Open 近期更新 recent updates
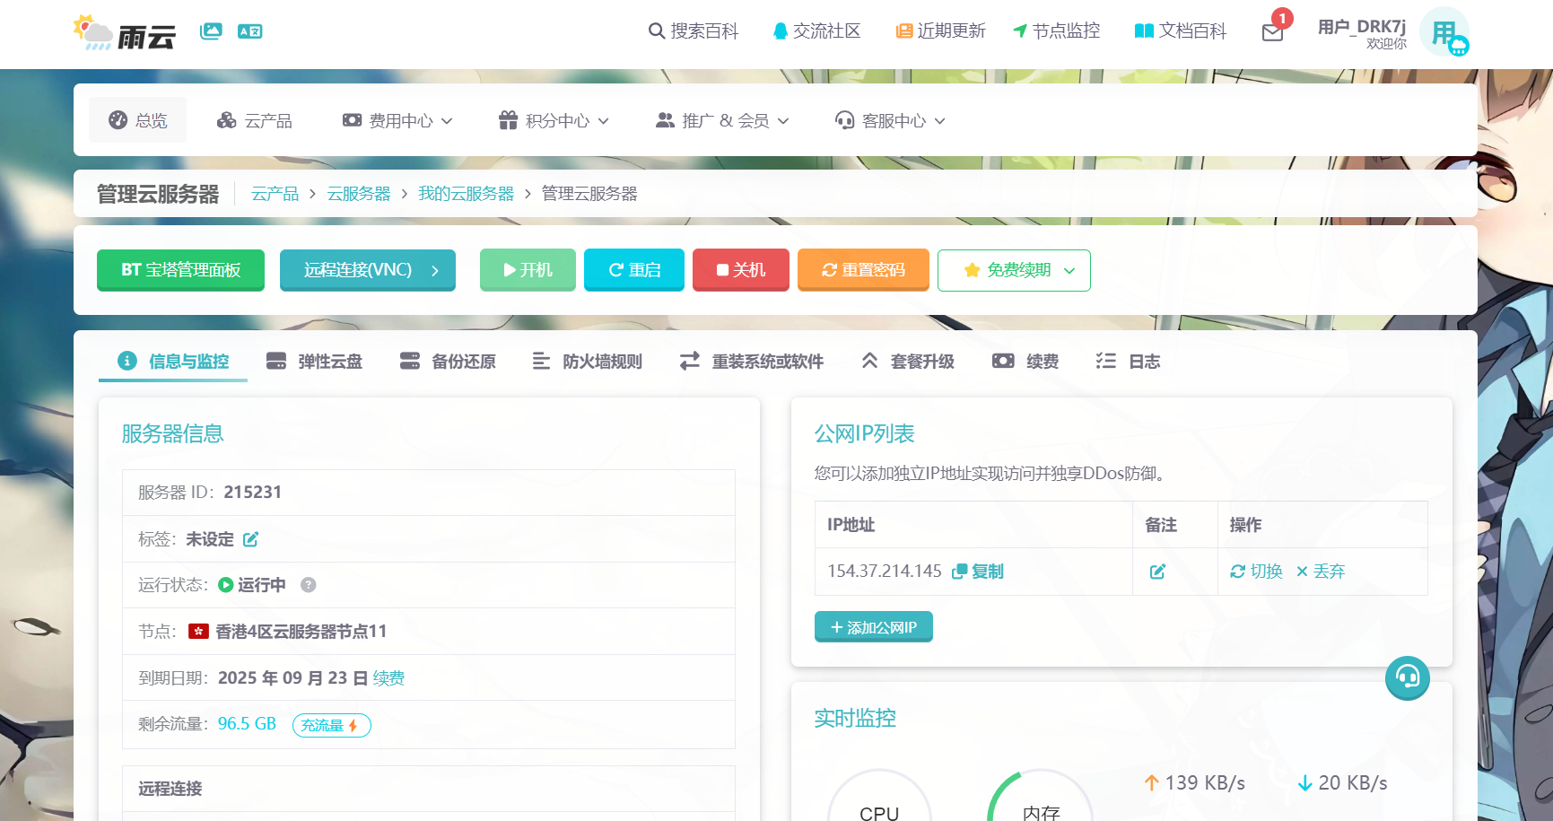This screenshot has height=821, width=1553. pos(940,31)
